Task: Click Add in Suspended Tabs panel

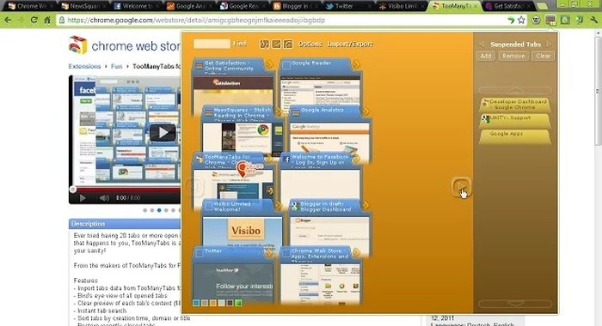Action: [486, 56]
